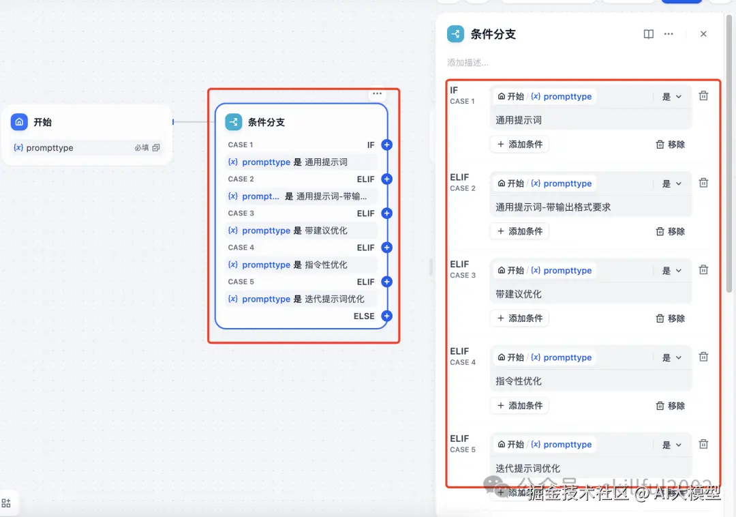Click trash icon beside CASE 3
The height and width of the screenshot is (517, 736).
[703, 269]
